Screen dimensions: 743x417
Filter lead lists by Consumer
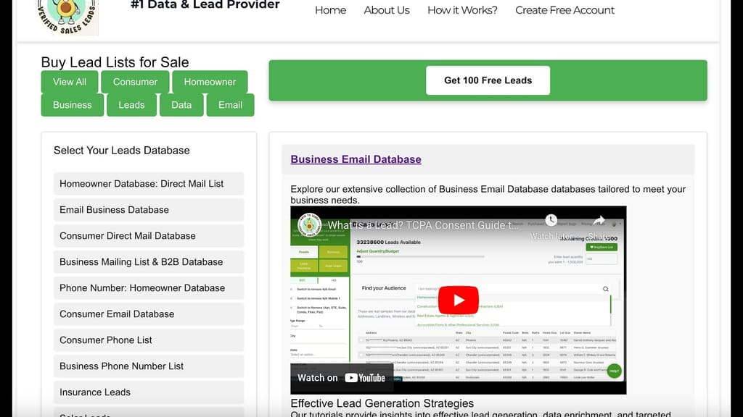pyautogui.click(x=135, y=82)
